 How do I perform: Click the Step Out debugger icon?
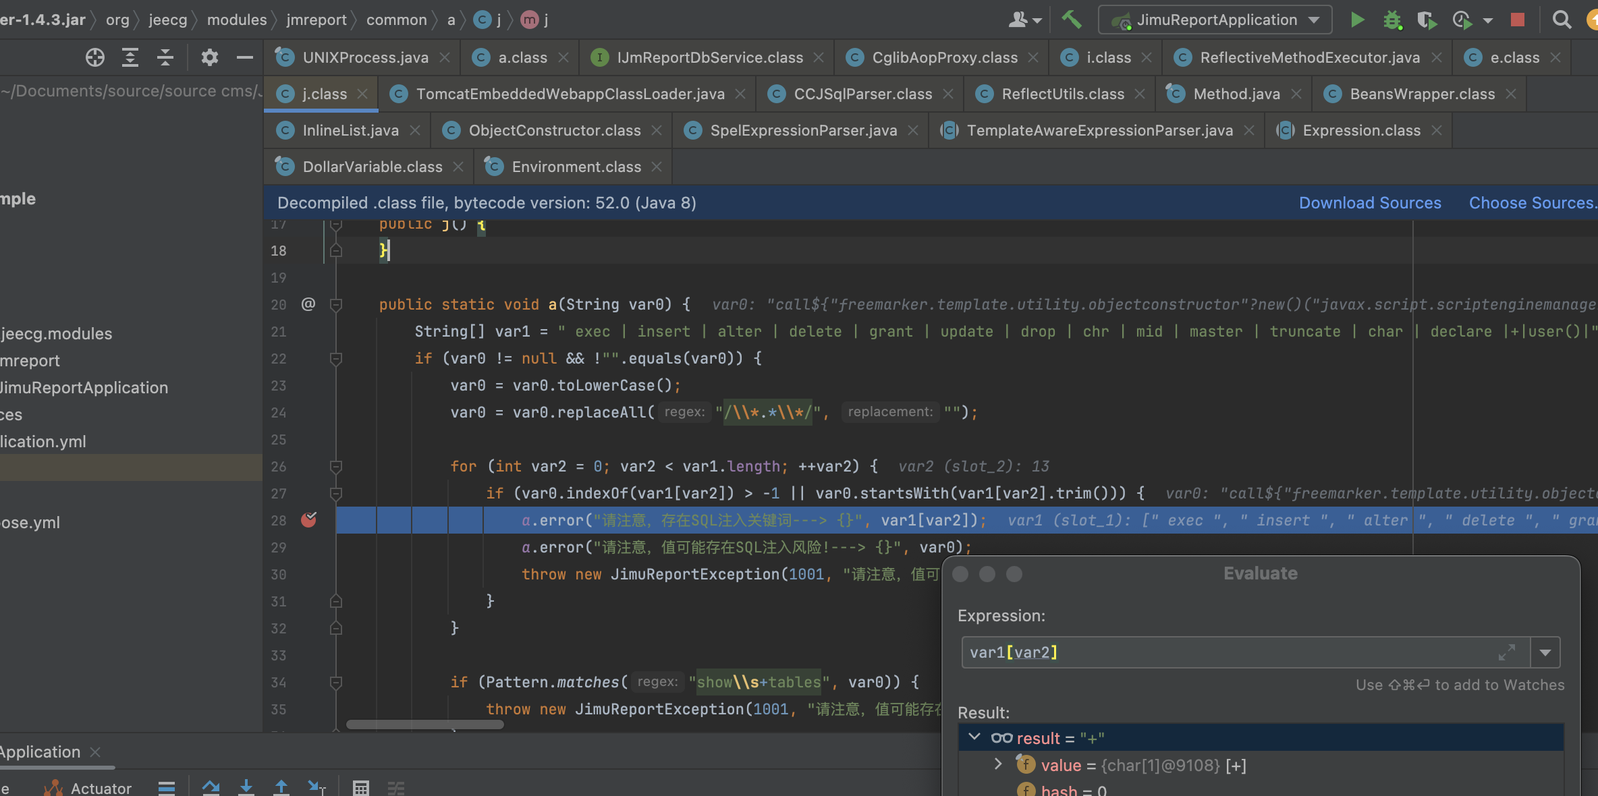tap(281, 787)
